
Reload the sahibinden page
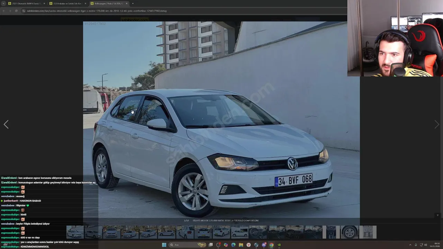tap(16, 11)
